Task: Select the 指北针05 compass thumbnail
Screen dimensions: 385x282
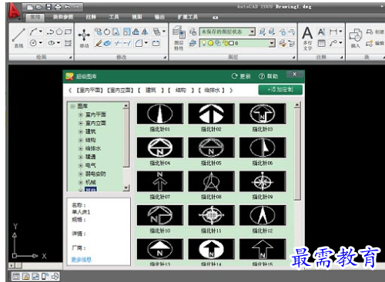Action: point(211,148)
